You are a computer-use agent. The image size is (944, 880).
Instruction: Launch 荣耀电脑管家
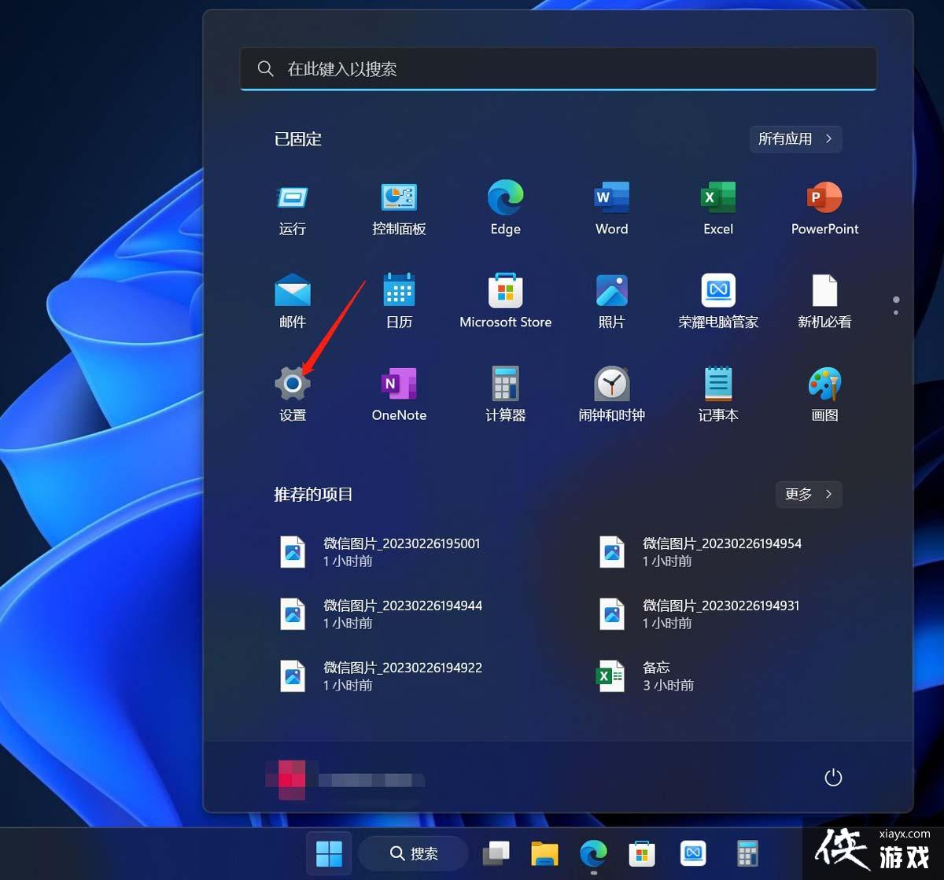click(x=717, y=300)
